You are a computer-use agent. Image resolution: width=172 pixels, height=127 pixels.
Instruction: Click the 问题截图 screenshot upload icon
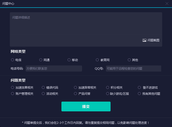pos(144,40)
